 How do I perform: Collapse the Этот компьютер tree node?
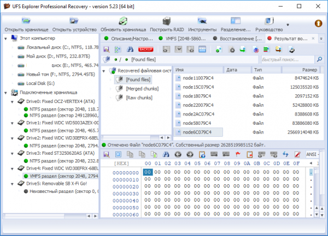click(x=5, y=39)
